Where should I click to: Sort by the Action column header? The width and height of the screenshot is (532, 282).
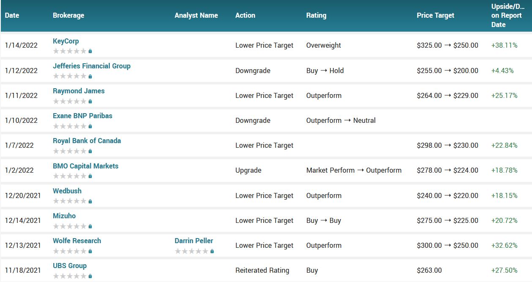point(246,15)
